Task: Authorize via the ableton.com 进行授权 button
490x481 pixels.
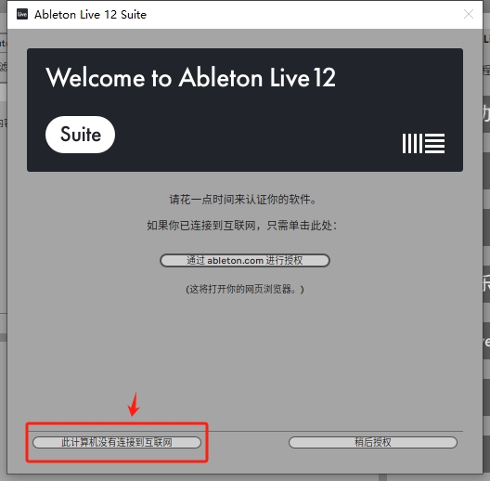Action: [x=245, y=260]
